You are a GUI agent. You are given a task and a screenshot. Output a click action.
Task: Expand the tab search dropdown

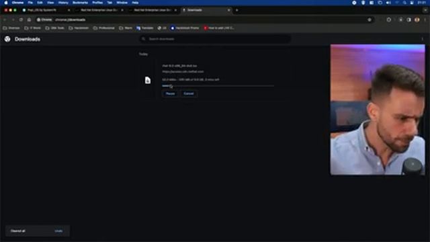(x=425, y=10)
